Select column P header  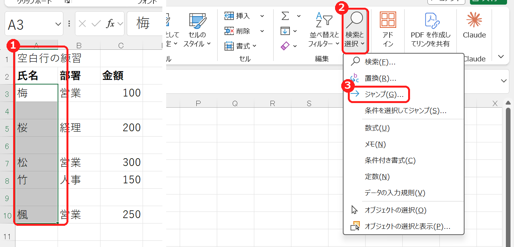tap(198, 103)
